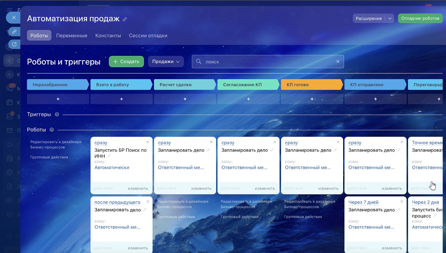Switch to the Переменные tab
This screenshot has height=253, width=446.
(x=71, y=35)
